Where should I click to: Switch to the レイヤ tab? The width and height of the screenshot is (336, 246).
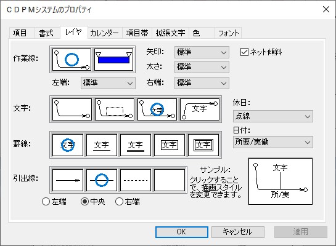coord(74,32)
